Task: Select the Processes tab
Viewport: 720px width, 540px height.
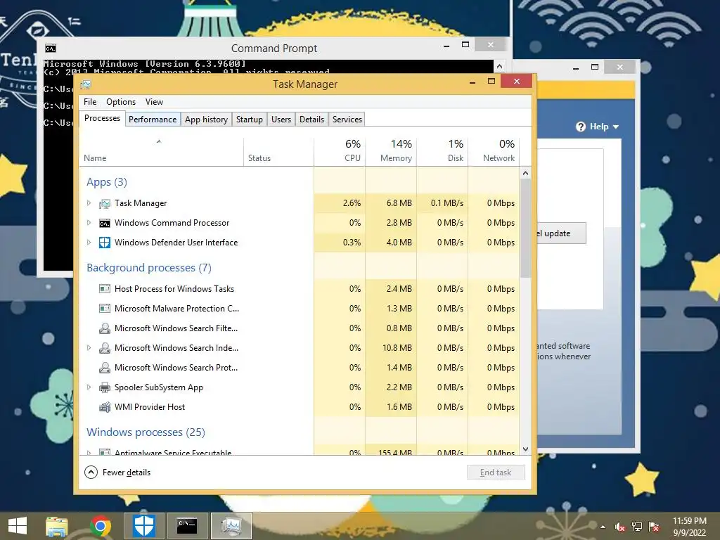Action: [x=102, y=118]
